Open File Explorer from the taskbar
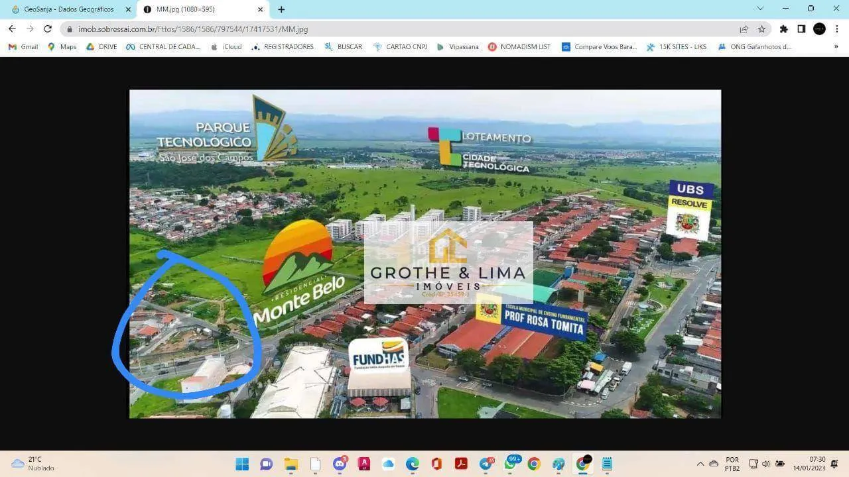Image resolution: width=849 pixels, height=477 pixels. point(291,464)
